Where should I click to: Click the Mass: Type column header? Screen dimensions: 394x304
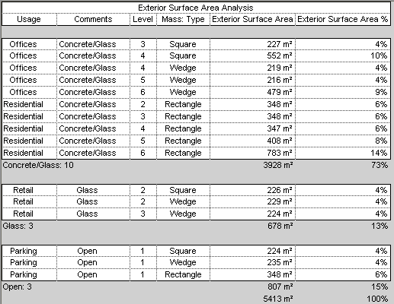pyautogui.click(x=183, y=19)
